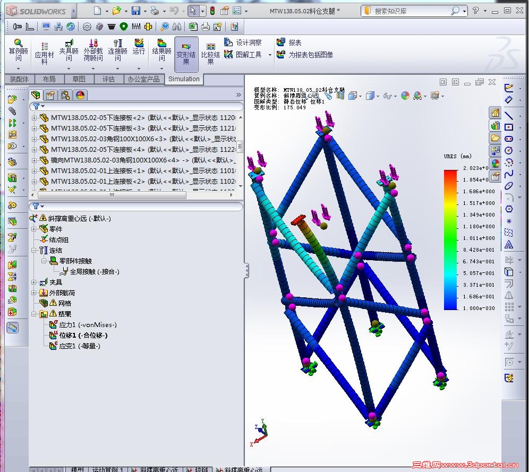This screenshot has height=472, width=529.
Task: Expand MTW138.05.02-05下连接板<2> node
Action: pos(34,118)
